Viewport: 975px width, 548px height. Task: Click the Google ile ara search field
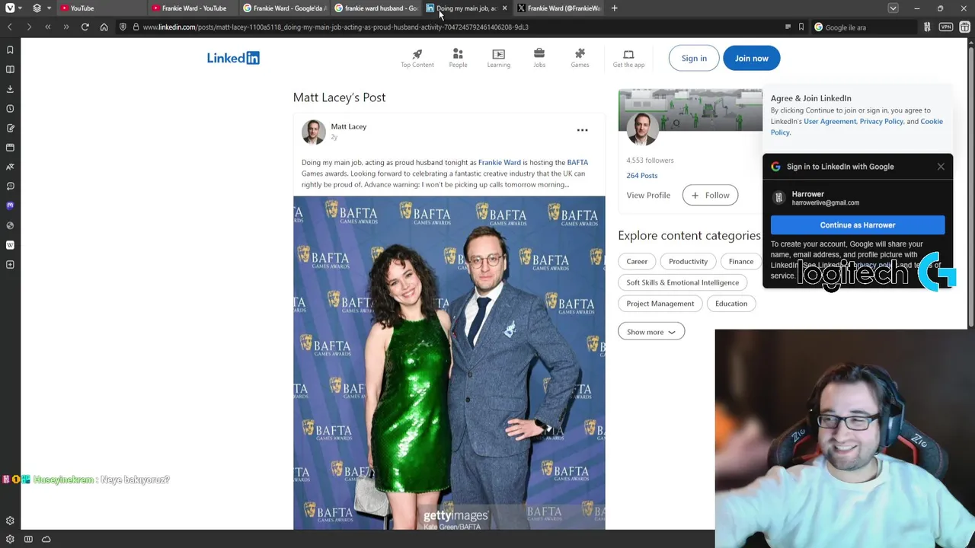tap(865, 27)
